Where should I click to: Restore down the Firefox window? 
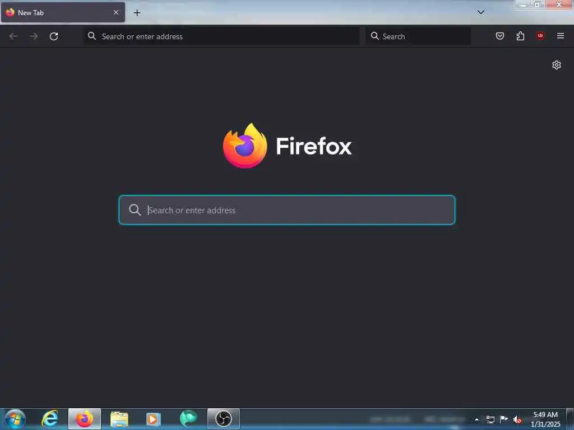[538, 4]
